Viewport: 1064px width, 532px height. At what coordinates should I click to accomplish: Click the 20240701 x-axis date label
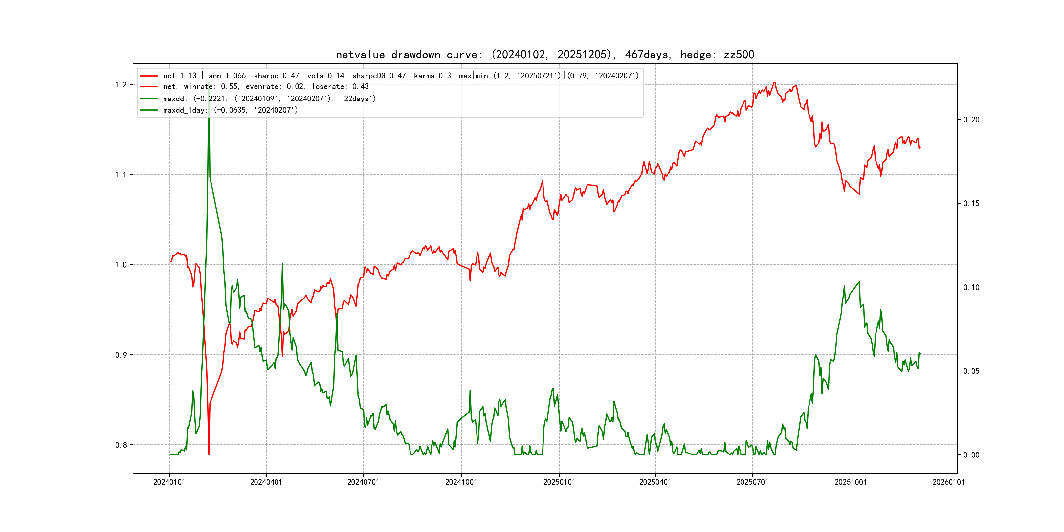click(363, 482)
